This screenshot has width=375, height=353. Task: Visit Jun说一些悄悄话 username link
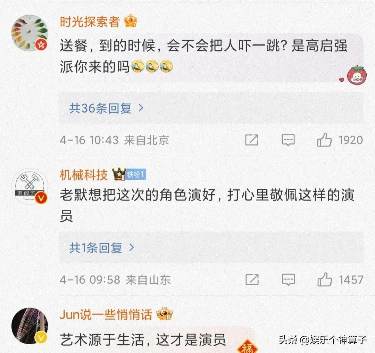point(106,314)
